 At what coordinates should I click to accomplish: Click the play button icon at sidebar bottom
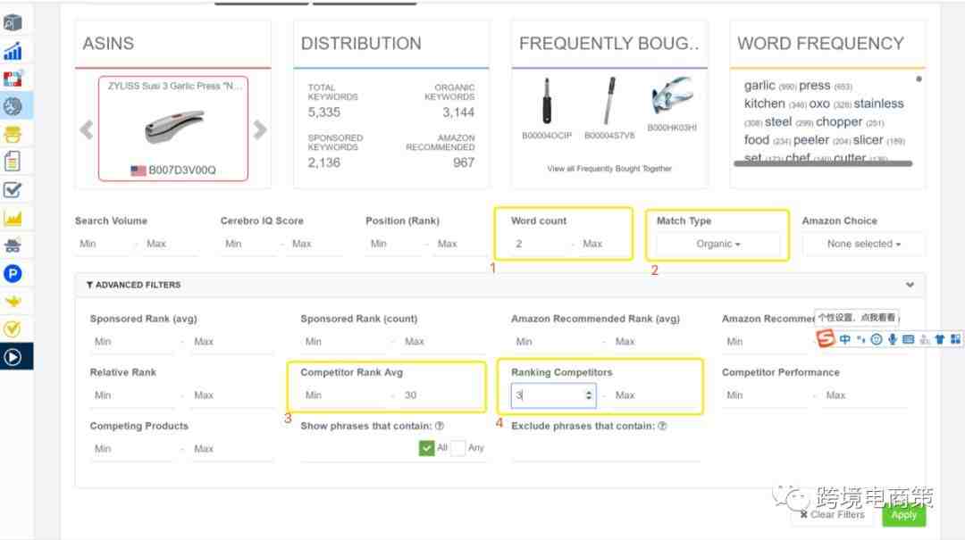tap(13, 356)
